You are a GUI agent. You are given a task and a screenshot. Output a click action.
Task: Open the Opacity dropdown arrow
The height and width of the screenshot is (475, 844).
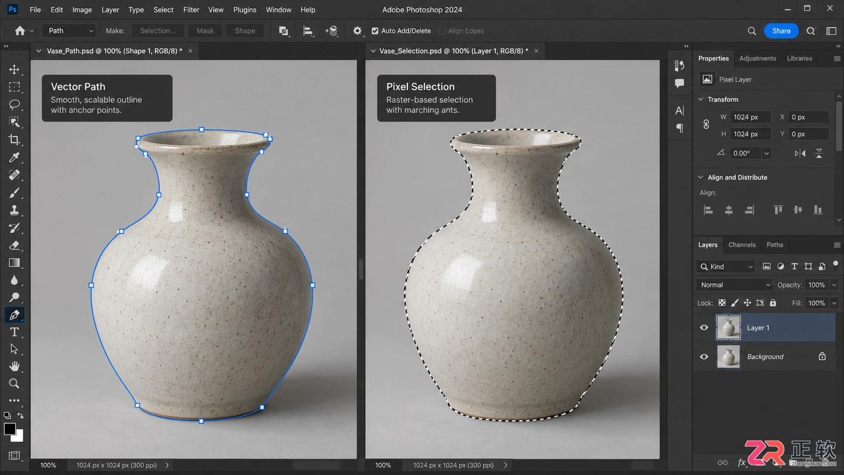click(x=835, y=285)
